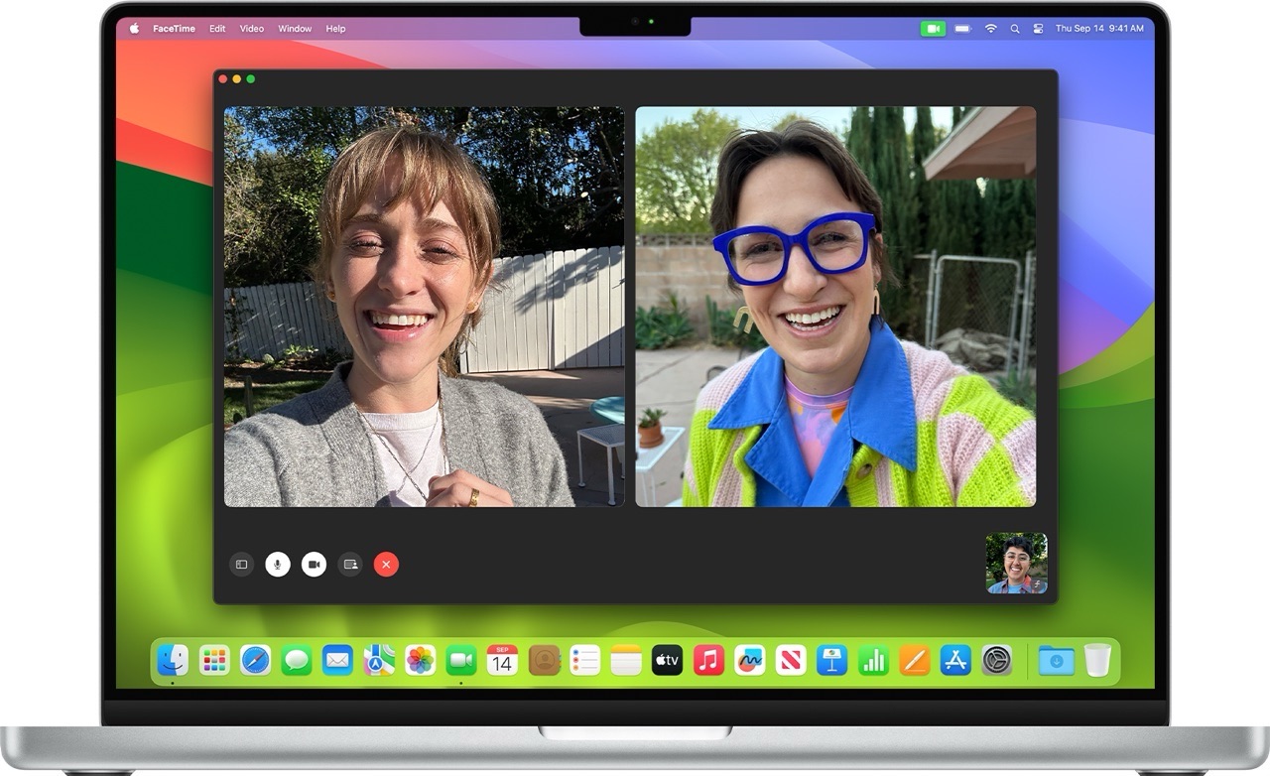Launch the Music app from the Dock

708,660
